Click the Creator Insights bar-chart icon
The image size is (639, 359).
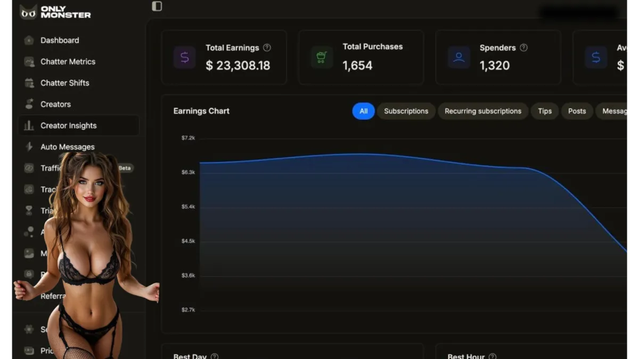point(29,126)
